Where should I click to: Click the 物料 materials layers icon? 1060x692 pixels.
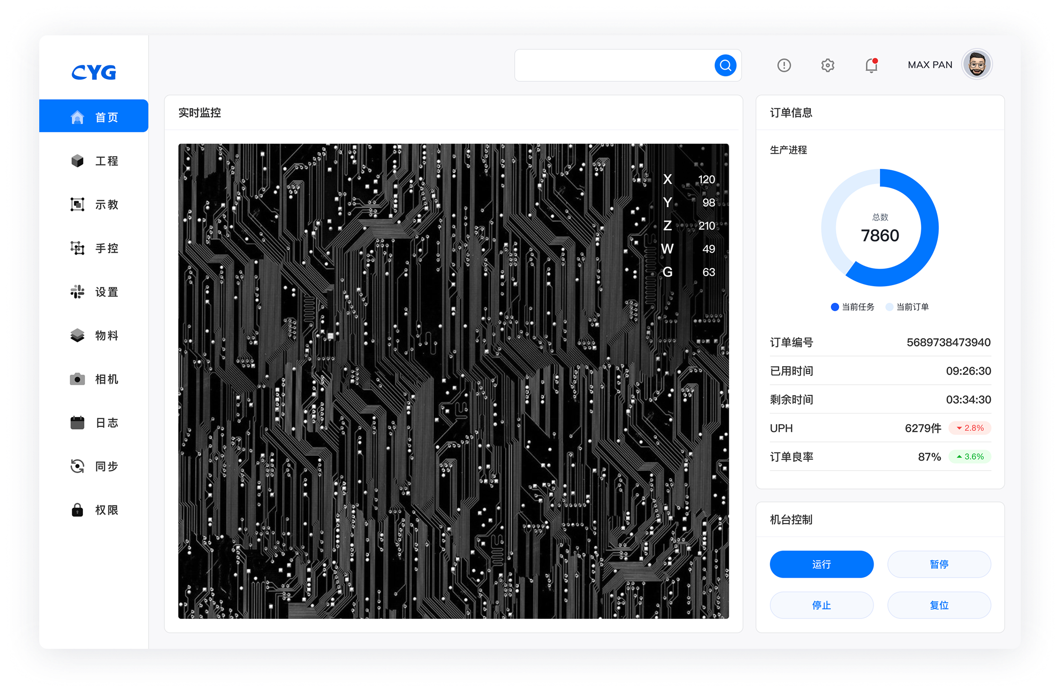point(78,335)
